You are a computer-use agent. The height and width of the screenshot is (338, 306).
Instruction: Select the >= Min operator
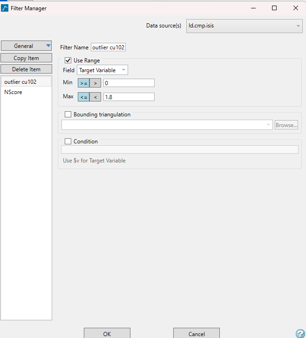[83, 83]
